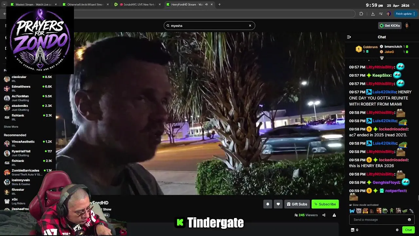Close the HenryFordHD Stream tab
This screenshot has height=236, width=419.
tap(212, 5)
